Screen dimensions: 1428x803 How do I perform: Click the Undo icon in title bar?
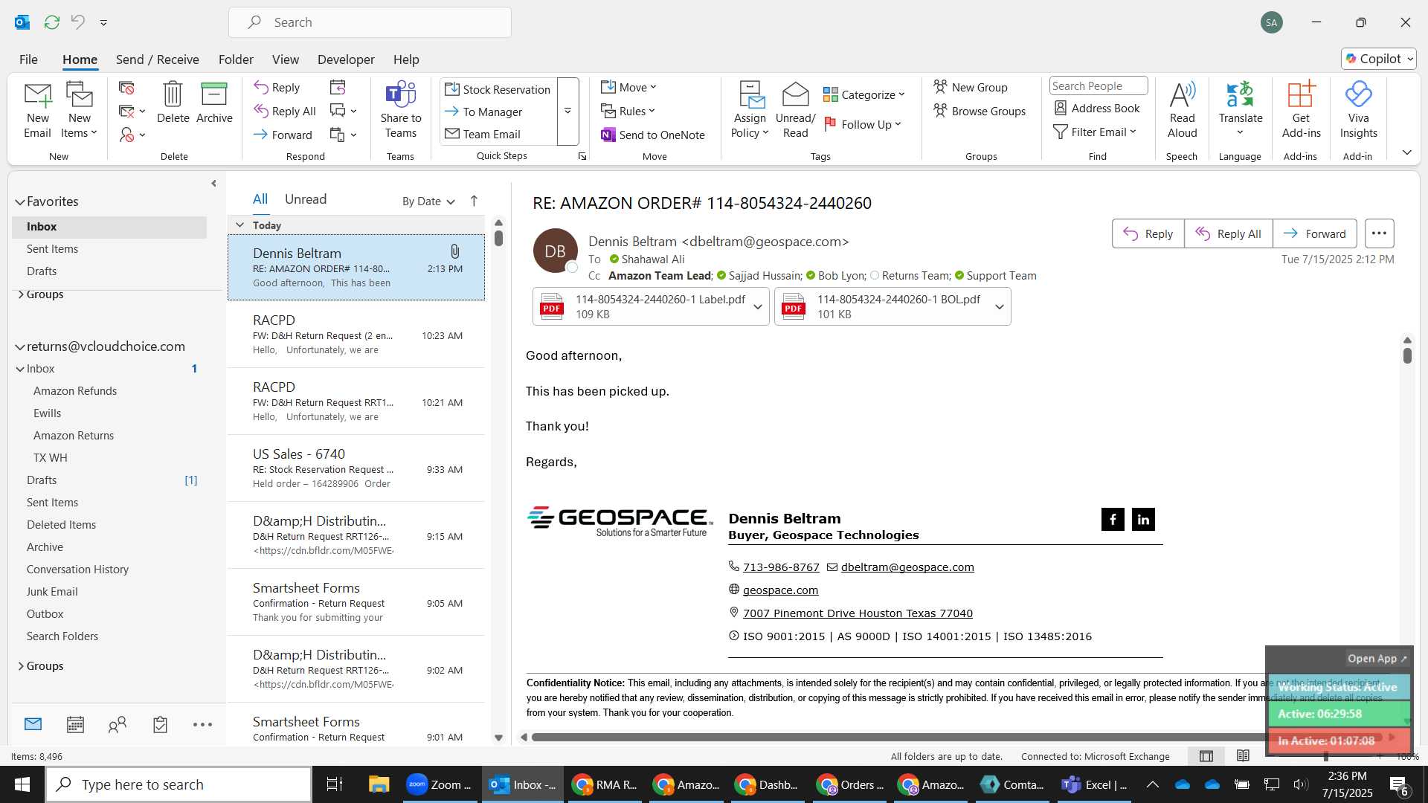(78, 22)
